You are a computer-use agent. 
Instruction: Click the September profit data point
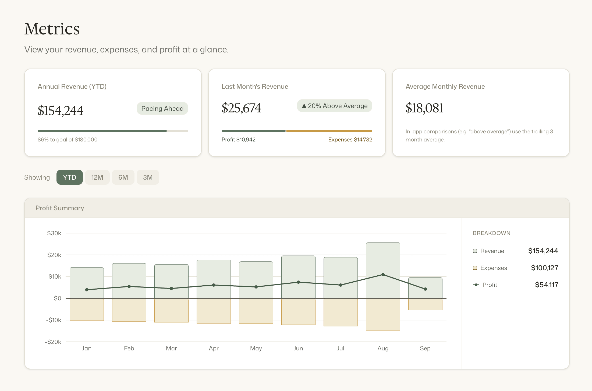coord(425,289)
